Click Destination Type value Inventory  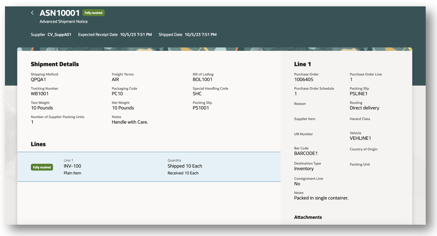point(304,169)
